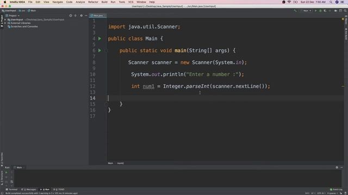The height and width of the screenshot is (195, 348).
Task: Open the Event Log in the status bar
Action: click(336, 190)
